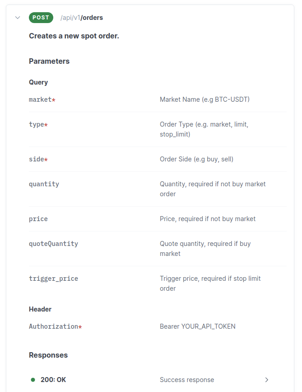Viewport: 302px width, 392px height.
Task: Click the trigger_price parameter name
Action: (x=53, y=279)
